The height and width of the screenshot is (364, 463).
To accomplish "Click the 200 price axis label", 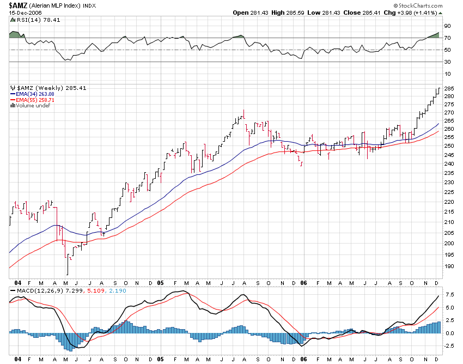I will [x=449, y=244].
